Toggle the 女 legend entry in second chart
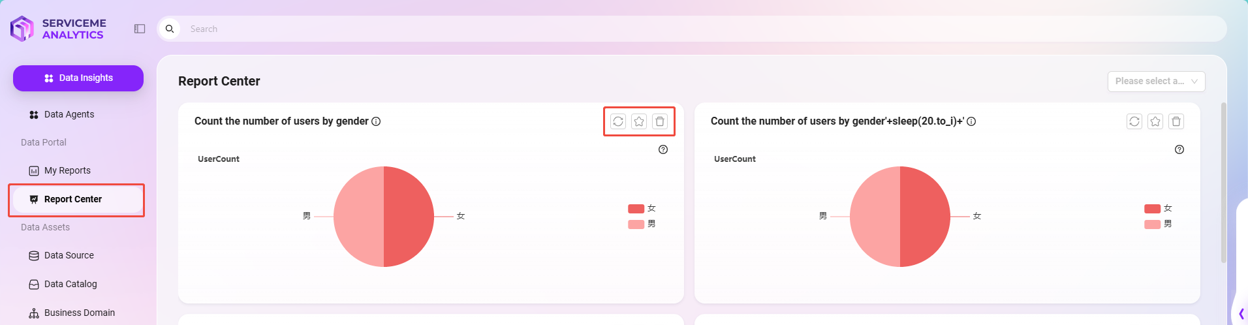 (x=1158, y=208)
